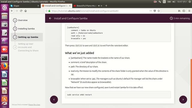Go to the previous tutorial step button
Image resolution: width=192 pixels, height=108 pixels.
click(54, 100)
